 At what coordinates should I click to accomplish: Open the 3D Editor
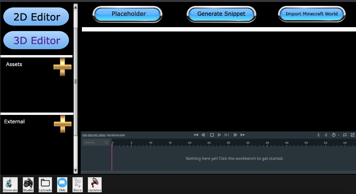pyautogui.click(x=36, y=40)
